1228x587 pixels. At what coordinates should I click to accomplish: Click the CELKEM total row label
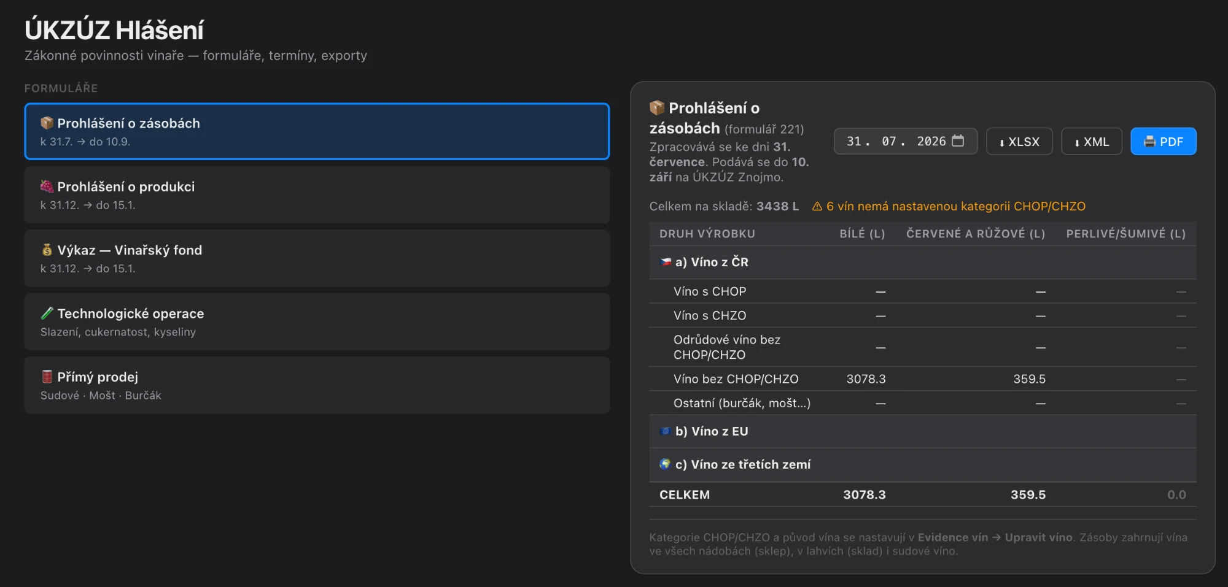click(685, 495)
